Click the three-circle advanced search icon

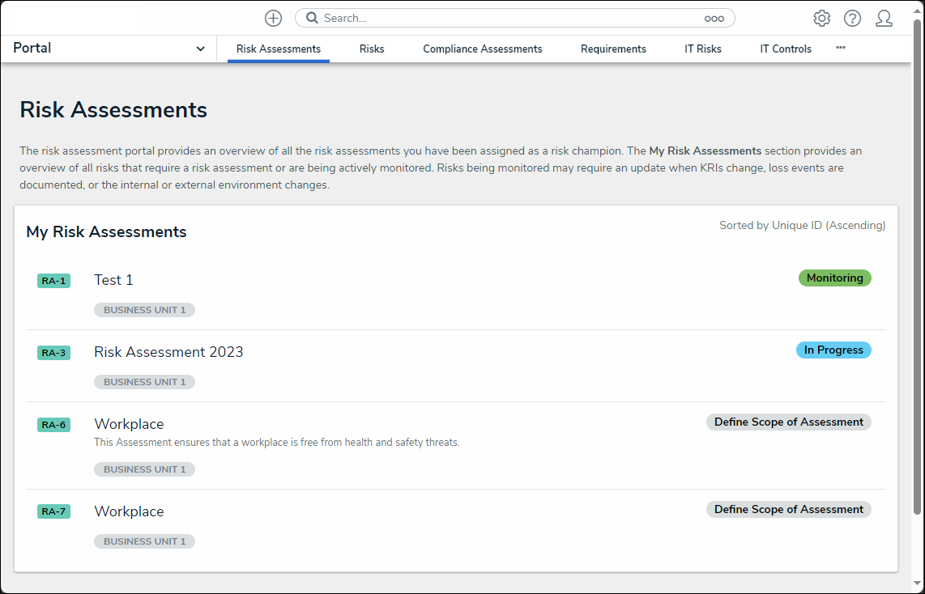point(714,18)
